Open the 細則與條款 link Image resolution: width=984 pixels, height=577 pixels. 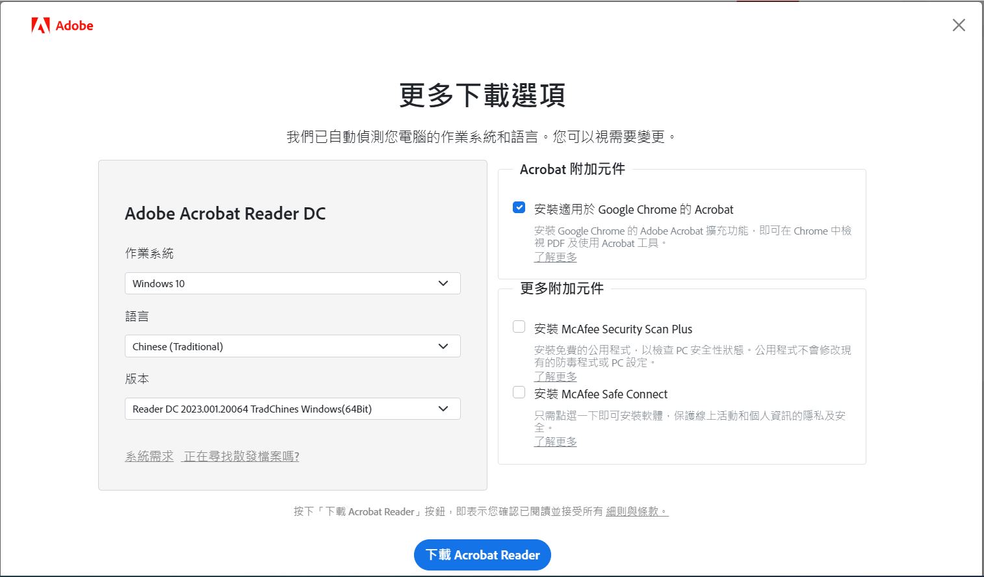[x=637, y=511]
